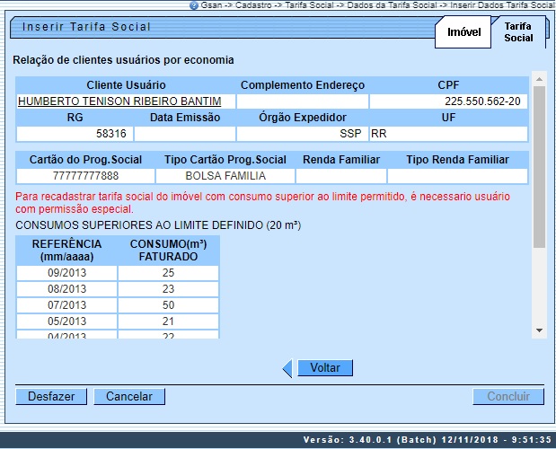Image resolution: width=556 pixels, height=449 pixels.
Task: Click the scrollbar down arrow
Action: coord(539,330)
